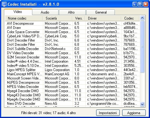
Task: Click the Filtri rilevati status text
Action: coord(48,113)
